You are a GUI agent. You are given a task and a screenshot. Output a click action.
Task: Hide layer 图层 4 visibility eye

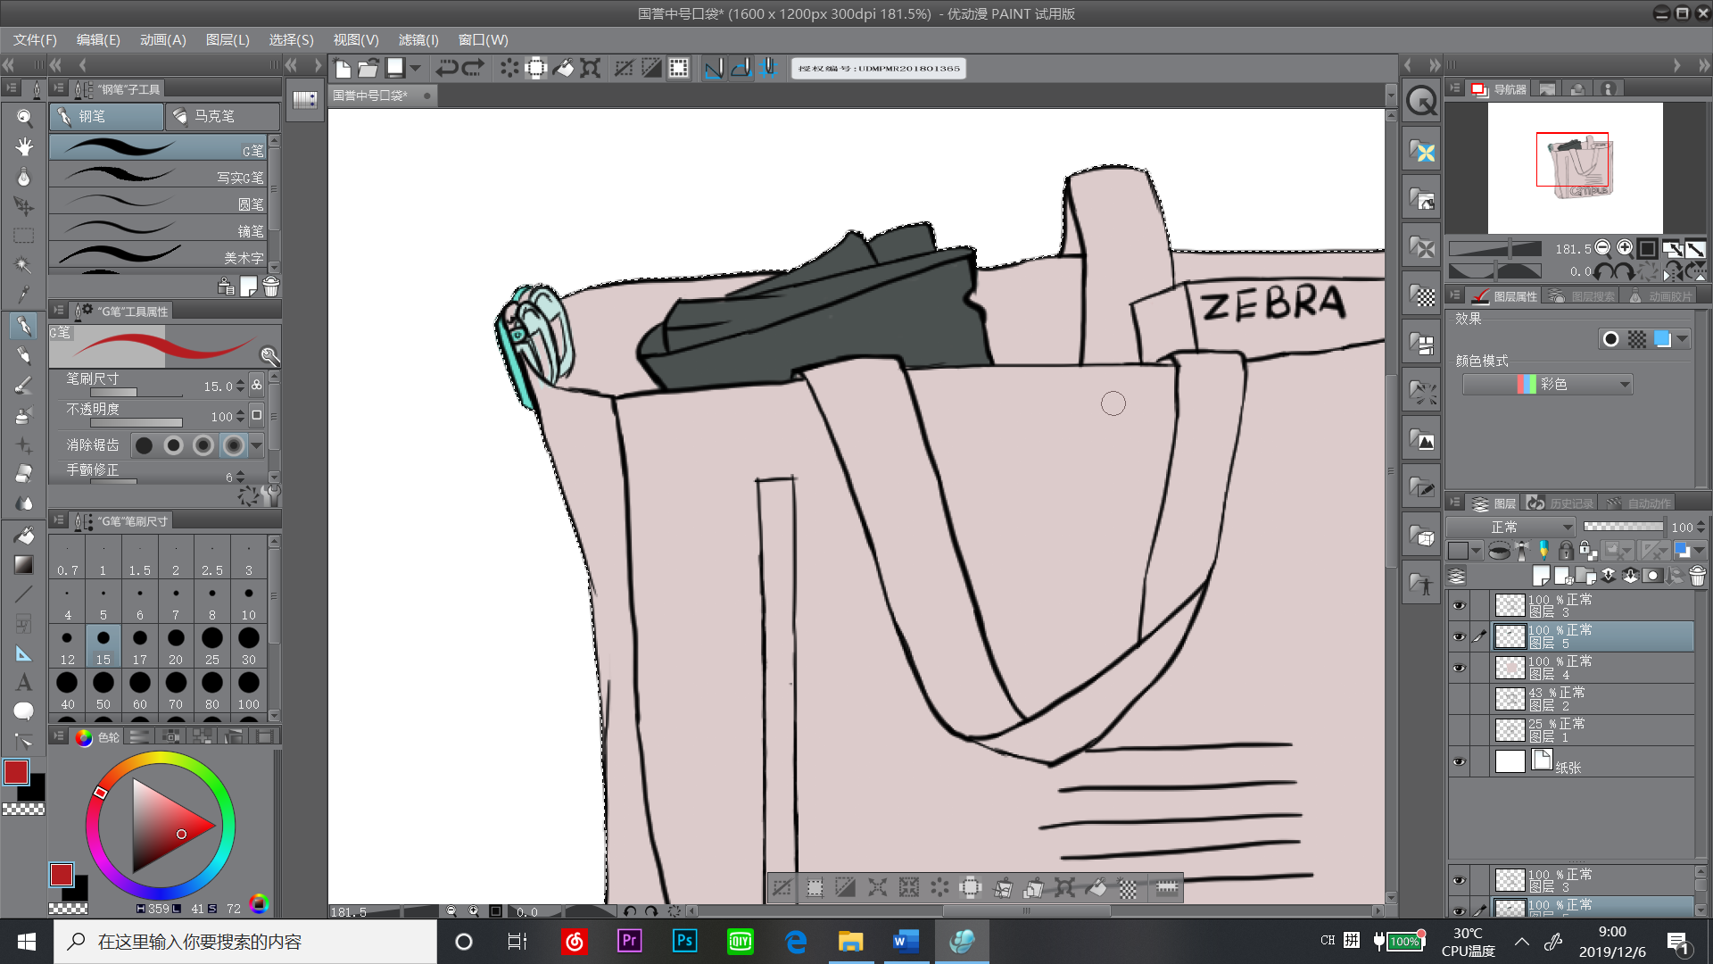pyautogui.click(x=1459, y=668)
